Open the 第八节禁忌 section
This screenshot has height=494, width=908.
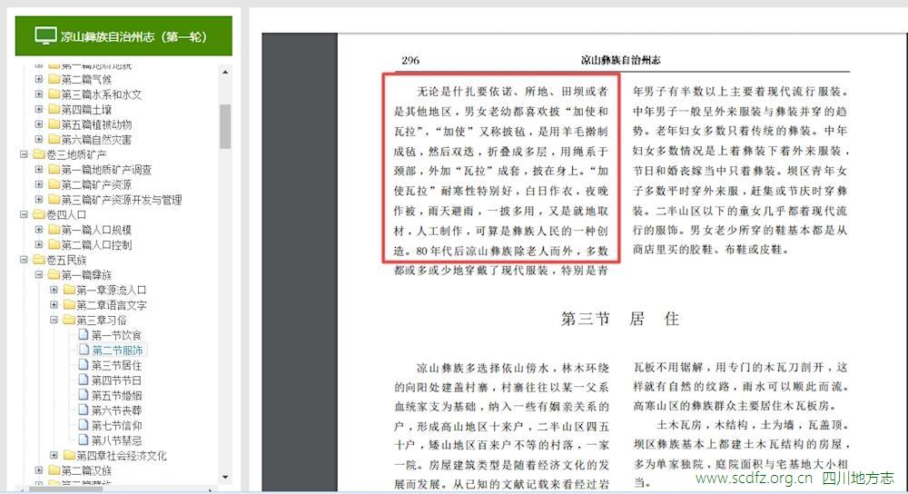point(116,440)
